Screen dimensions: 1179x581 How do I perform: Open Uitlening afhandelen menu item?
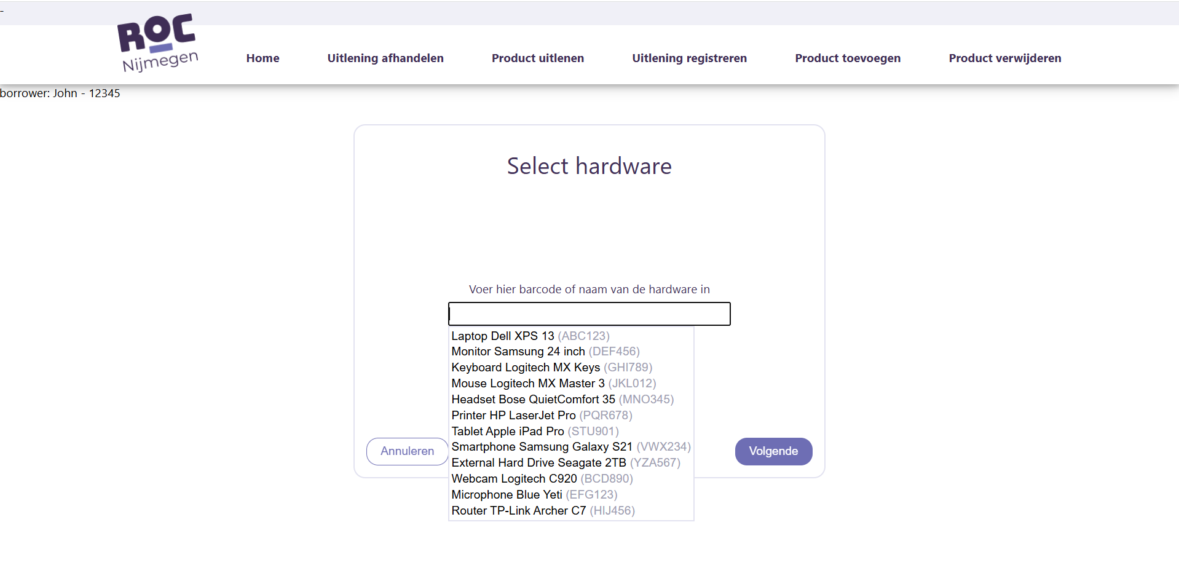[385, 58]
